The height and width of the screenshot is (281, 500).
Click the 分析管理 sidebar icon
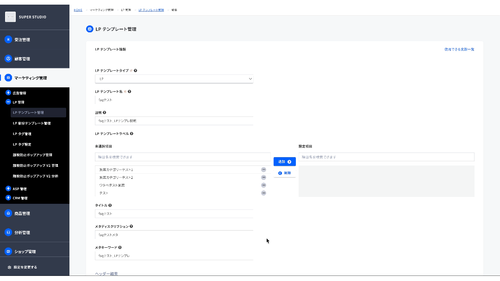click(x=7, y=232)
